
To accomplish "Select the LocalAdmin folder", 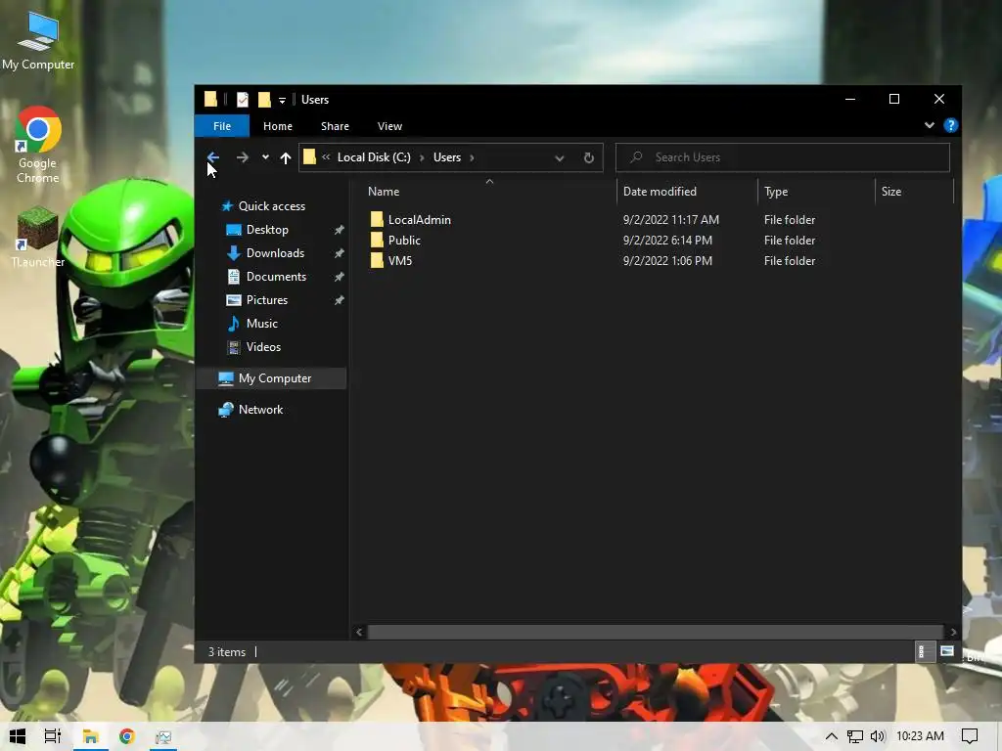I will pos(419,220).
